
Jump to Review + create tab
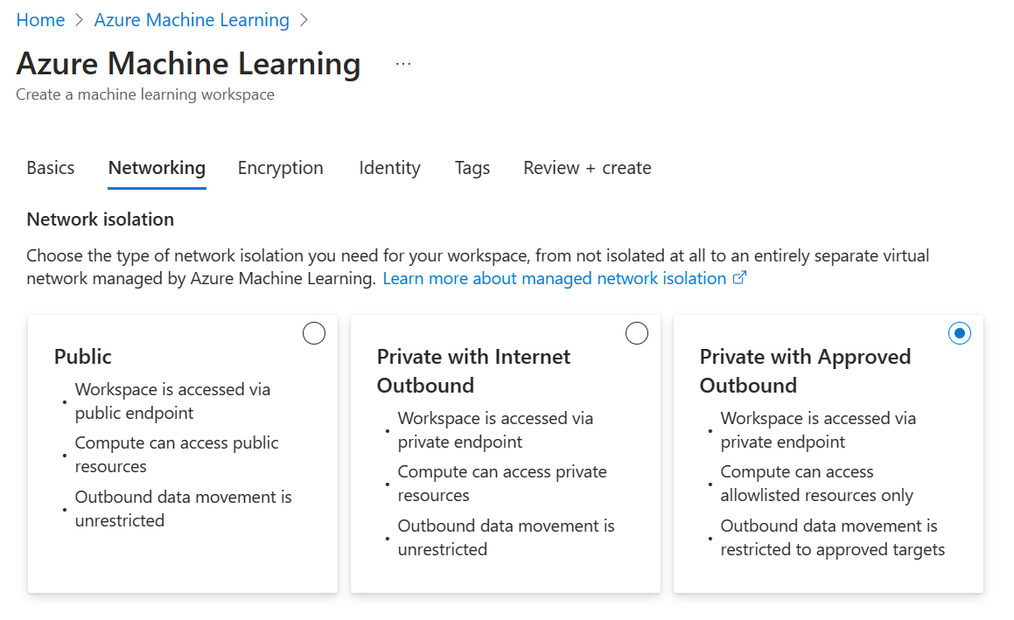pos(587,168)
